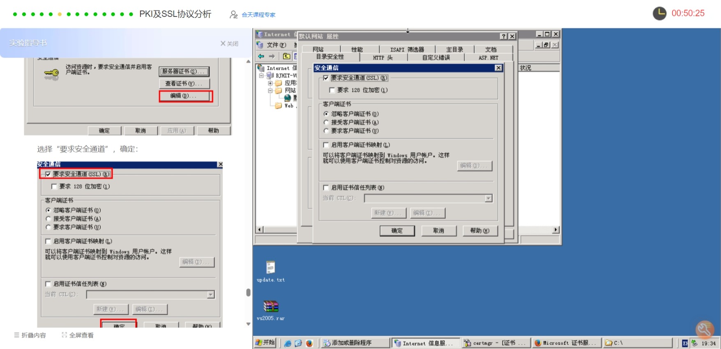The height and width of the screenshot is (349, 721).
Task: Click the help question mark in properties dialog
Action: tap(504, 36)
